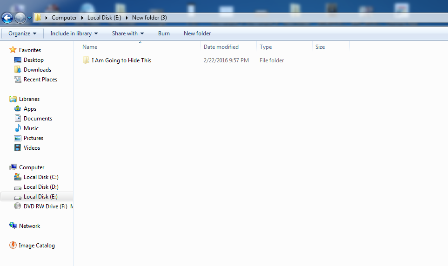Sort by Date modified column header
Viewport: 448px width, 266px height.
pos(221,47)
